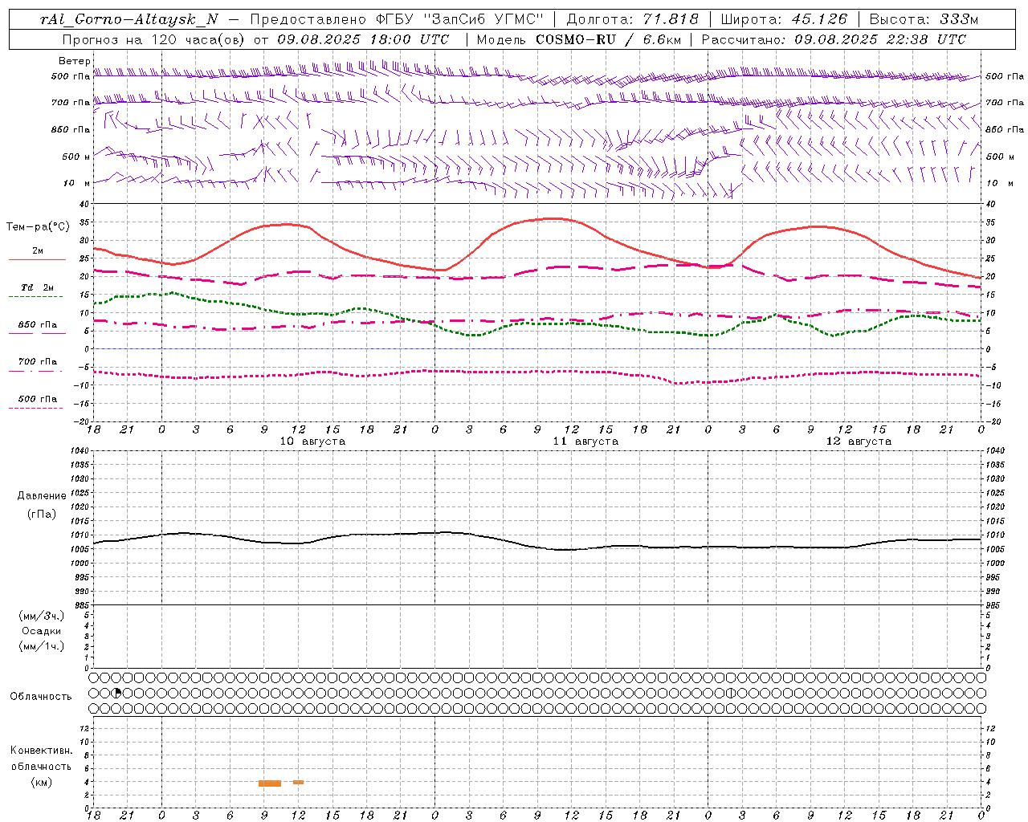
Task: Click the 'Облачность' cloudiness label
Action: [x=41, y=697]
